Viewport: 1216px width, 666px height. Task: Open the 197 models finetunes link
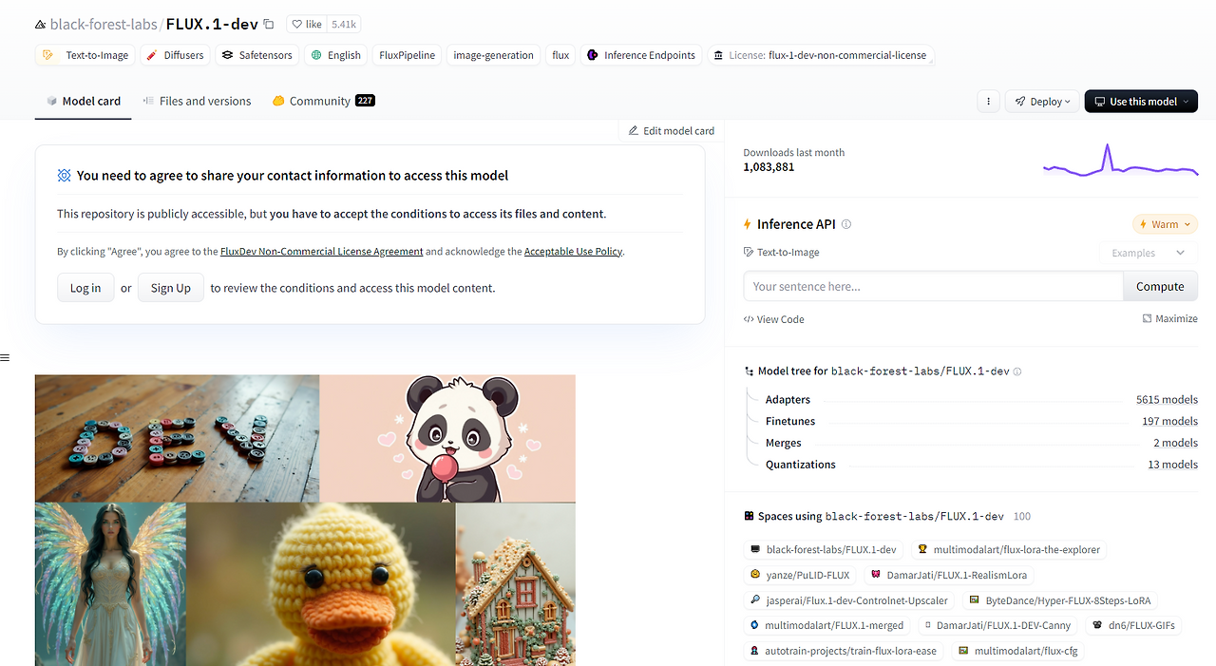[1169, 421]
